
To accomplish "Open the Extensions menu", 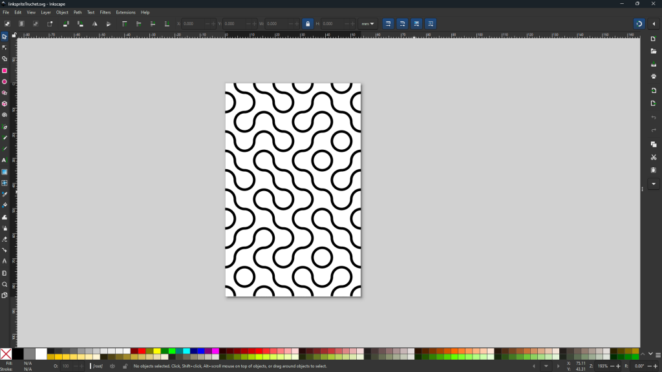I will pos(125,12).
